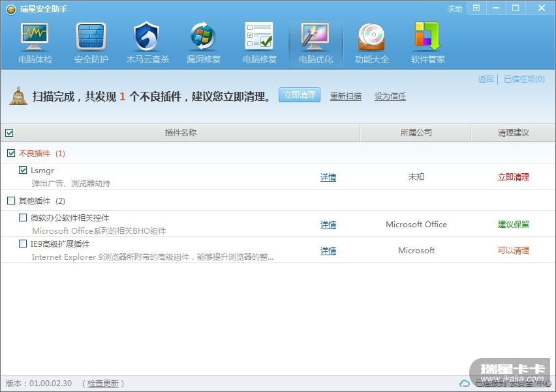The height and width of the screenshot is (392, 556).
Task: Click the cloud security connection icon
Action: coord(465,383)
